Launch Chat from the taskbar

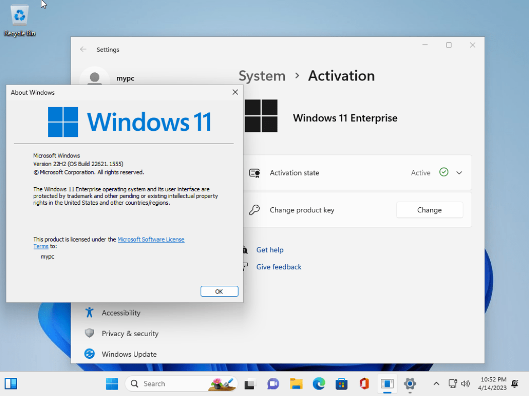point(273,384)
